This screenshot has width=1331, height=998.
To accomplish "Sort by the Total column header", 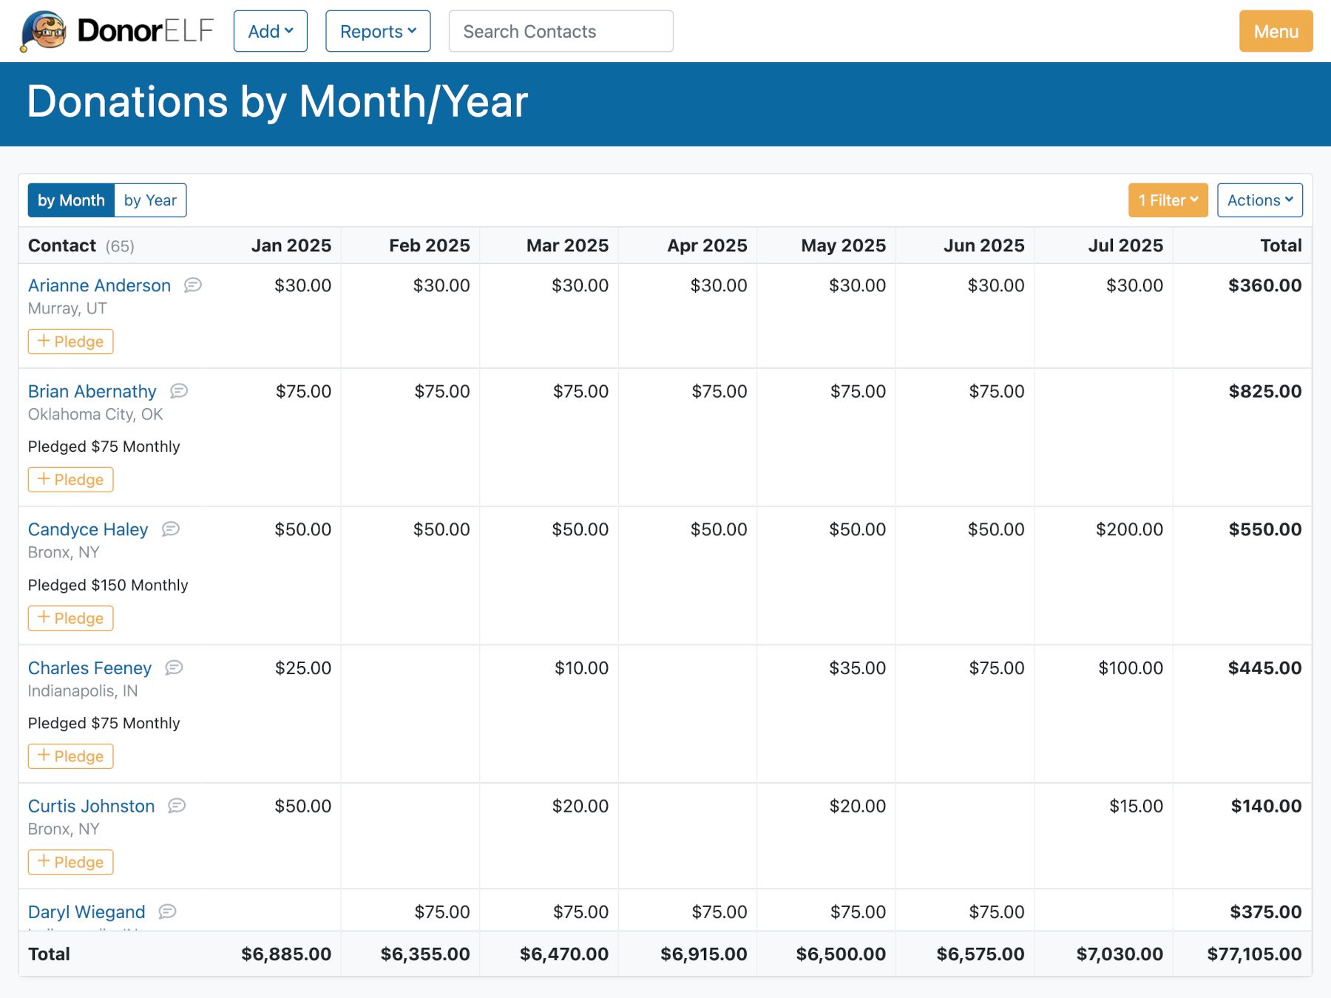I will (x=1281, y=245).
